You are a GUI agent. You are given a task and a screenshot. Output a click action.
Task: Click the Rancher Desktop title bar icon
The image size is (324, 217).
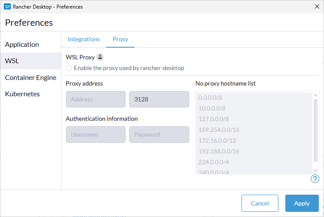click(7, 7)
